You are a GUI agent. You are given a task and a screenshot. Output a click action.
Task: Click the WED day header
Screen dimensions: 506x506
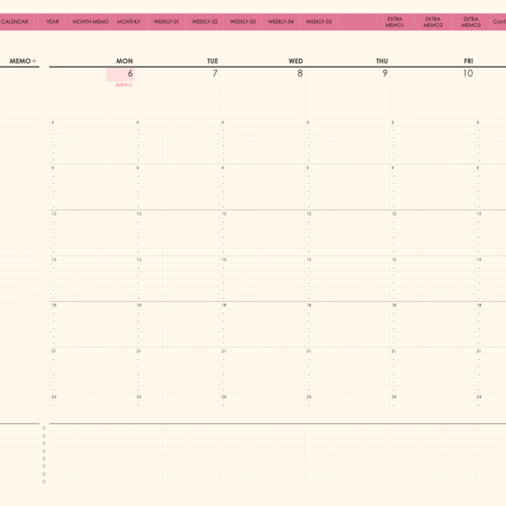(295, 61)
